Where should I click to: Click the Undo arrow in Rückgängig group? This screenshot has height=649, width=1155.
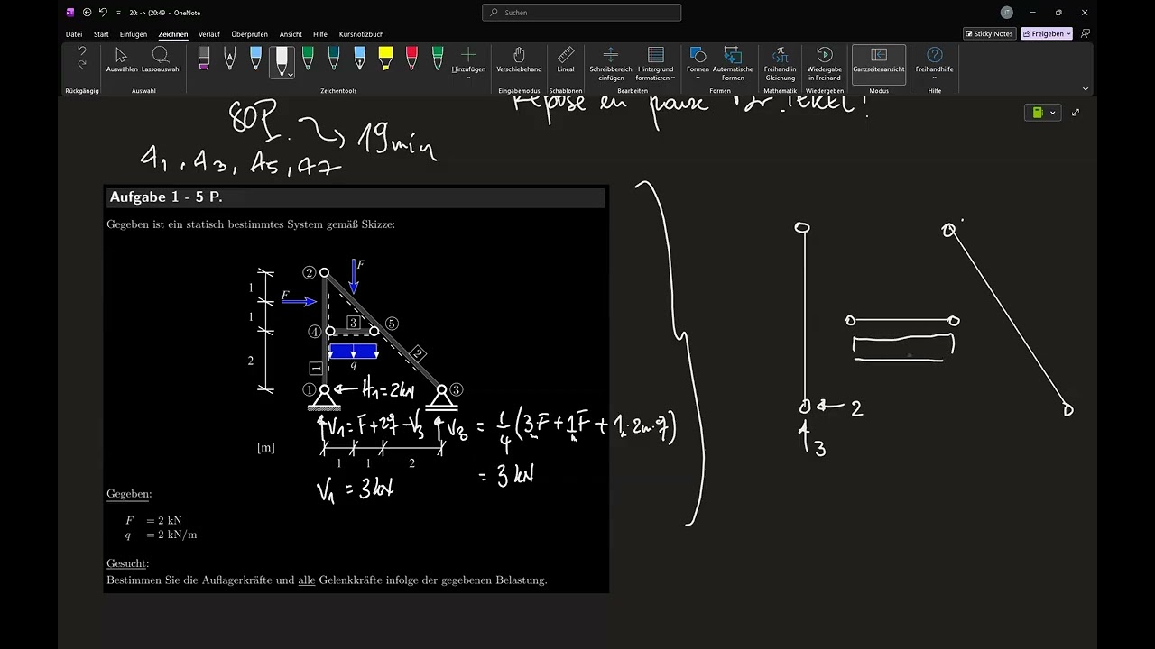click(x=82, y=51)
